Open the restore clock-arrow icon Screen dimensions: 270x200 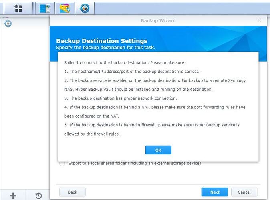pos(38,196)
